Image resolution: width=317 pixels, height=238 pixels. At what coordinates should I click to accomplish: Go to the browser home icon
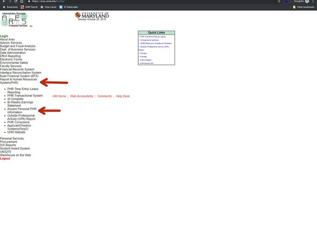[x=21, y=1]
